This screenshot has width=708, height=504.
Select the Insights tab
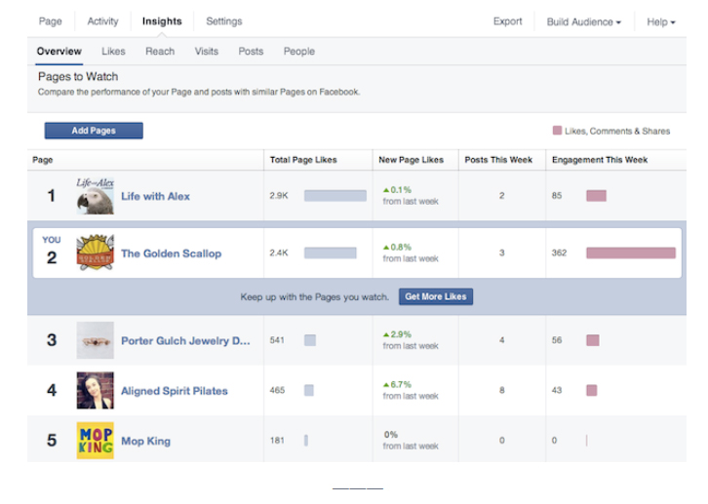pos(162,21)
